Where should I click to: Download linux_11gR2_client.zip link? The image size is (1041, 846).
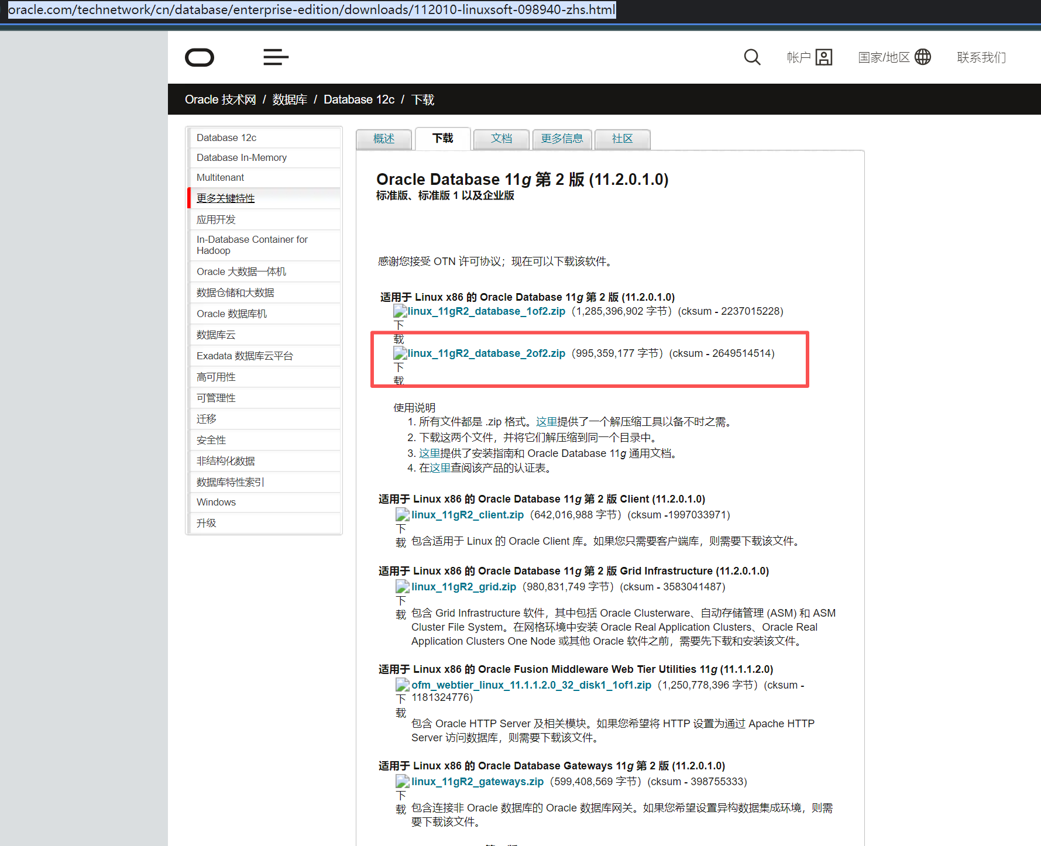tap(468, 515)
